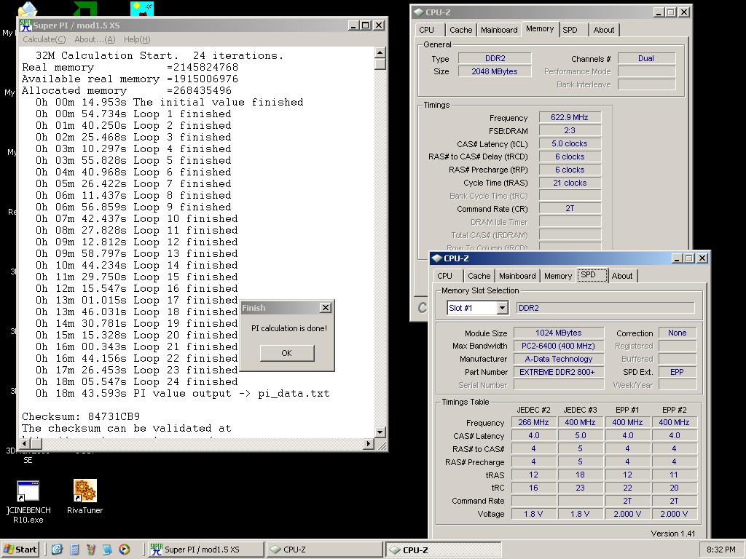Click the fourth quick launch icon
This screenshot has width=746, height=559.
tap(107, 550)
